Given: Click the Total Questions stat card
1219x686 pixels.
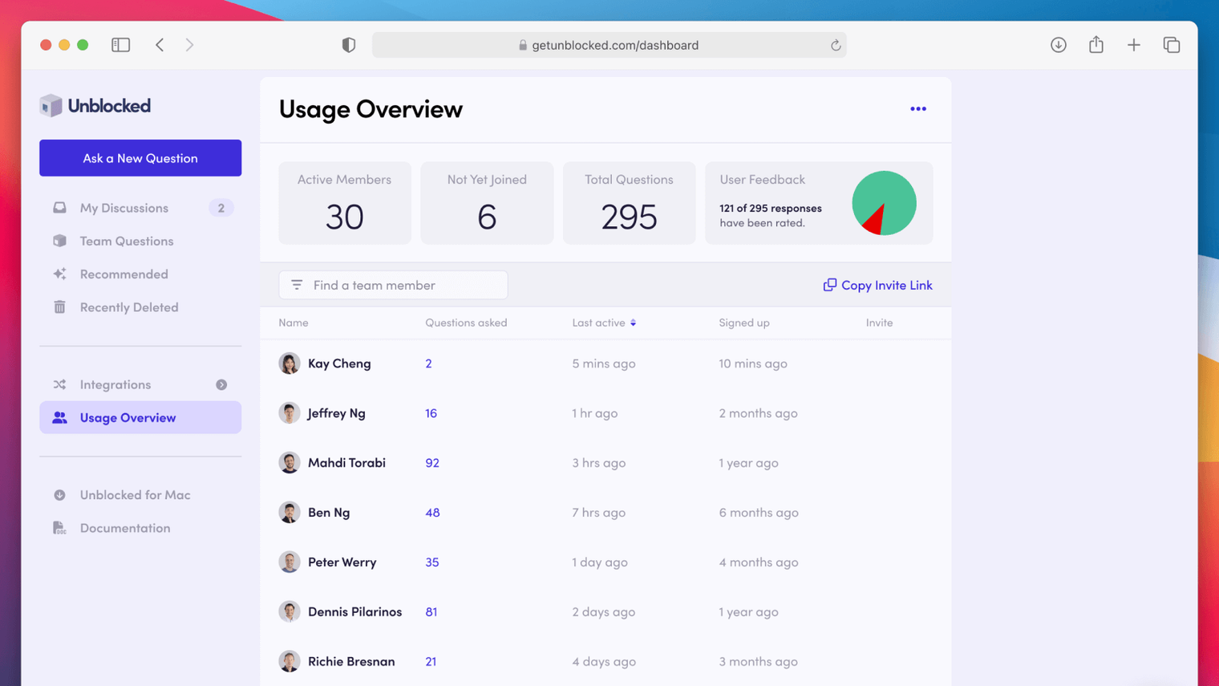Looking at the screenshot, I should tap(630, 203).
